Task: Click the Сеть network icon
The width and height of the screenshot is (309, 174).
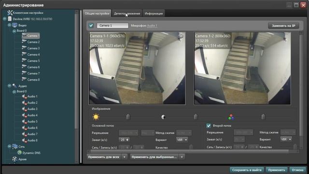Action: [x=15, y=146]
